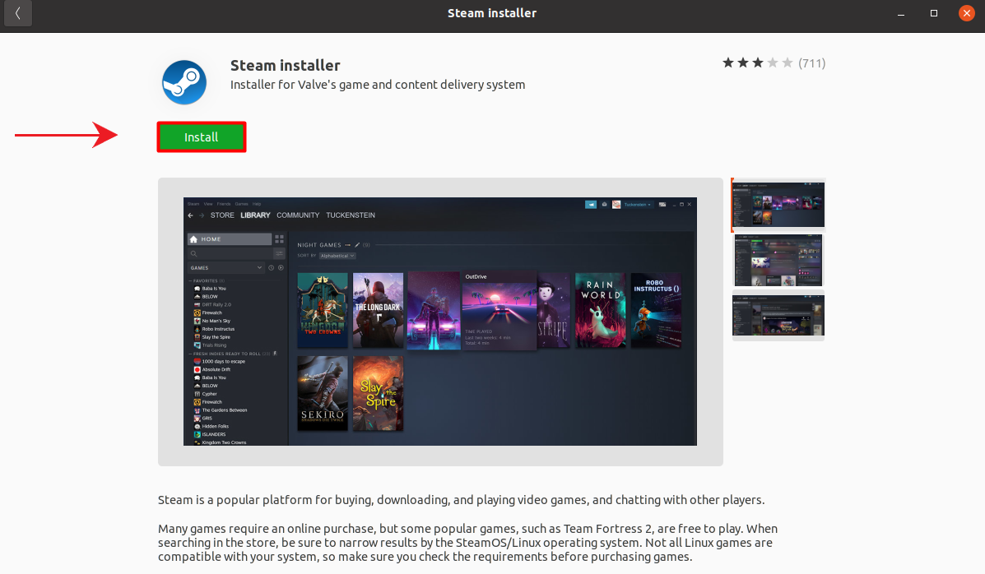Toggle the recent games clock filter
The width and height of the screenshot is (985, 574).
pos(271,268)
